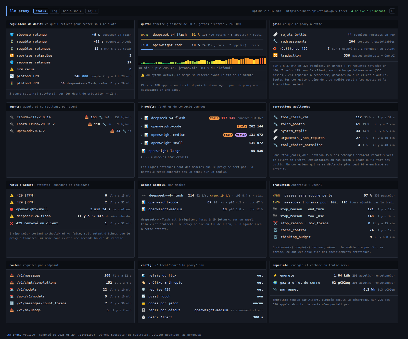The height and width of the screenshot is (339, 408).
Task: Open the màj ? tab
Action: pos(92,11)
